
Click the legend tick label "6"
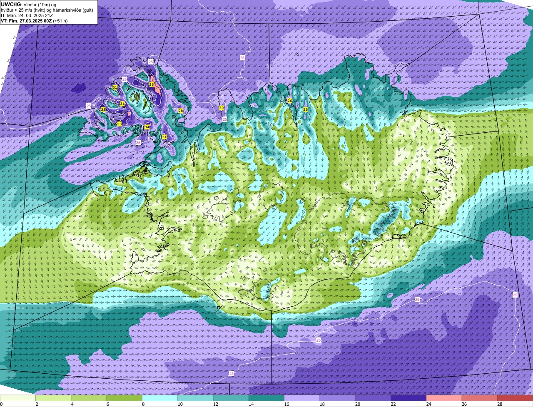point(107,404)
